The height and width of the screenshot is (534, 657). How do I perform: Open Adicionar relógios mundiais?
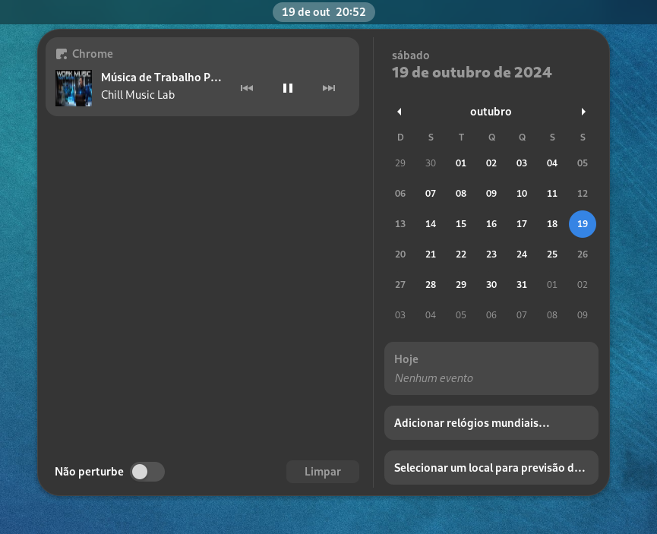tap(491, 423)
